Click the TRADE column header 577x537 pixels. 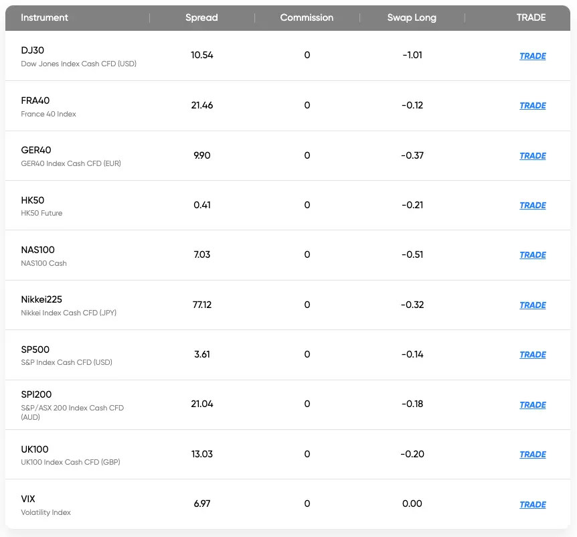point(531,18)
